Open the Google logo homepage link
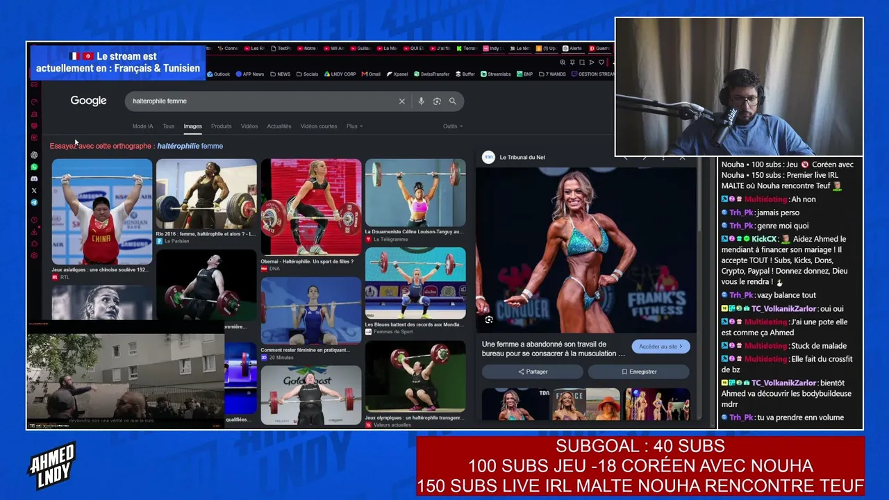Viewport: 889px width, 500px height. 88,101
